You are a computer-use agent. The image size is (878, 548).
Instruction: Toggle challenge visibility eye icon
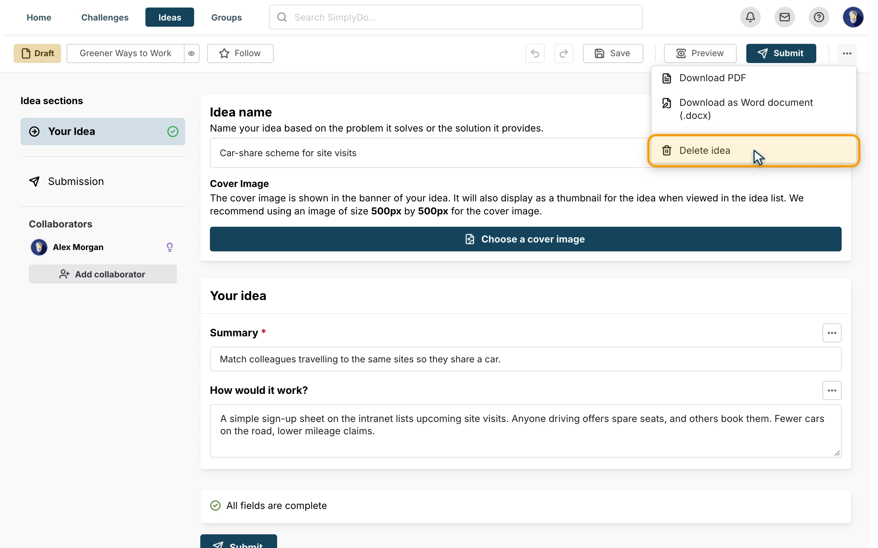coord(192,53)
